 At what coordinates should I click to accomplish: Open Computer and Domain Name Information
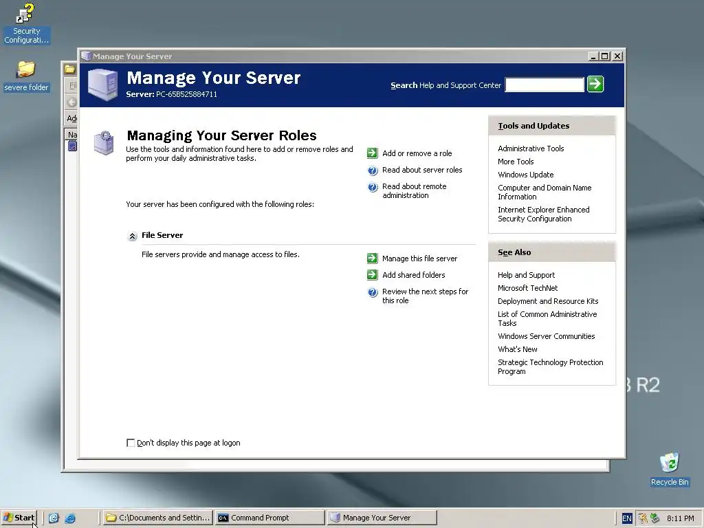coord(544,192)
